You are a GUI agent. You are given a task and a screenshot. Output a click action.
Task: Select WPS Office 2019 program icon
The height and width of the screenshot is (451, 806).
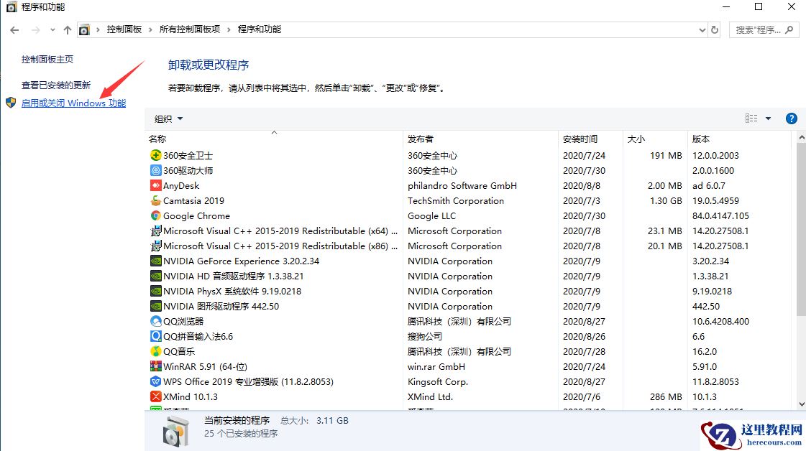point(155,381)
